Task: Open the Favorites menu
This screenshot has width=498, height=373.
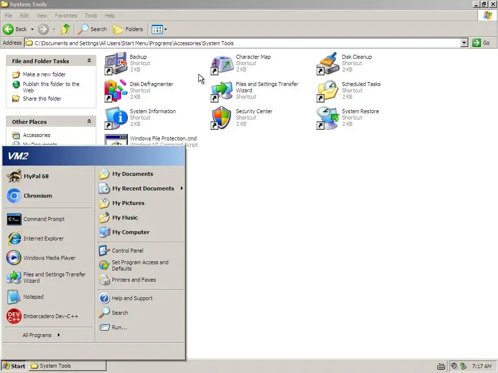Action: (x=66, y=16)
